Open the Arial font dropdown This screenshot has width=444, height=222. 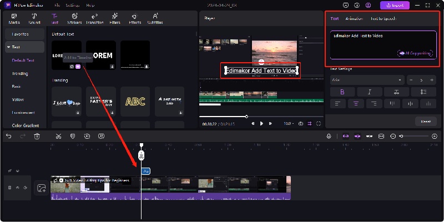[x=367, y=80]
